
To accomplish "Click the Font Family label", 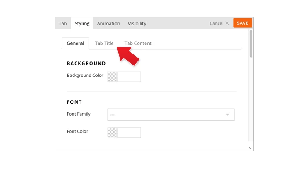I will click(78, 114).
